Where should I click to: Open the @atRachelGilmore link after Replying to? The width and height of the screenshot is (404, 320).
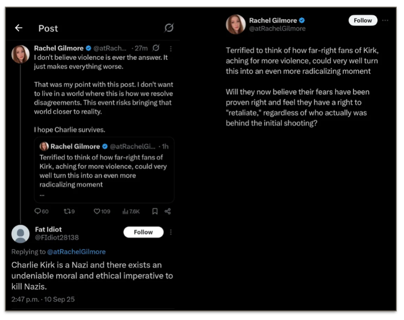click(76, 252)
